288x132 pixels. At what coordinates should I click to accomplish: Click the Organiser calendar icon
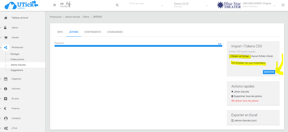(x=6, y=79)
